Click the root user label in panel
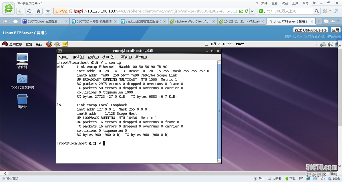This screenshot has height=182, width=342. [x=240, y=44]
